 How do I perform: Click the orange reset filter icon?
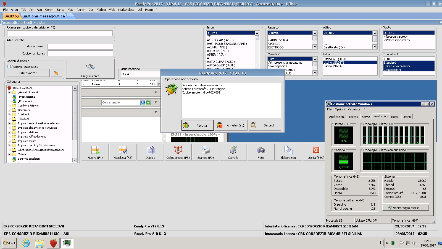(56, 73)
